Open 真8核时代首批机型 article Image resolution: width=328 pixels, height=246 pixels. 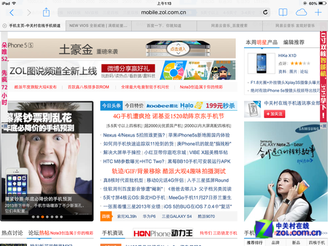click(x=123, y=180)
